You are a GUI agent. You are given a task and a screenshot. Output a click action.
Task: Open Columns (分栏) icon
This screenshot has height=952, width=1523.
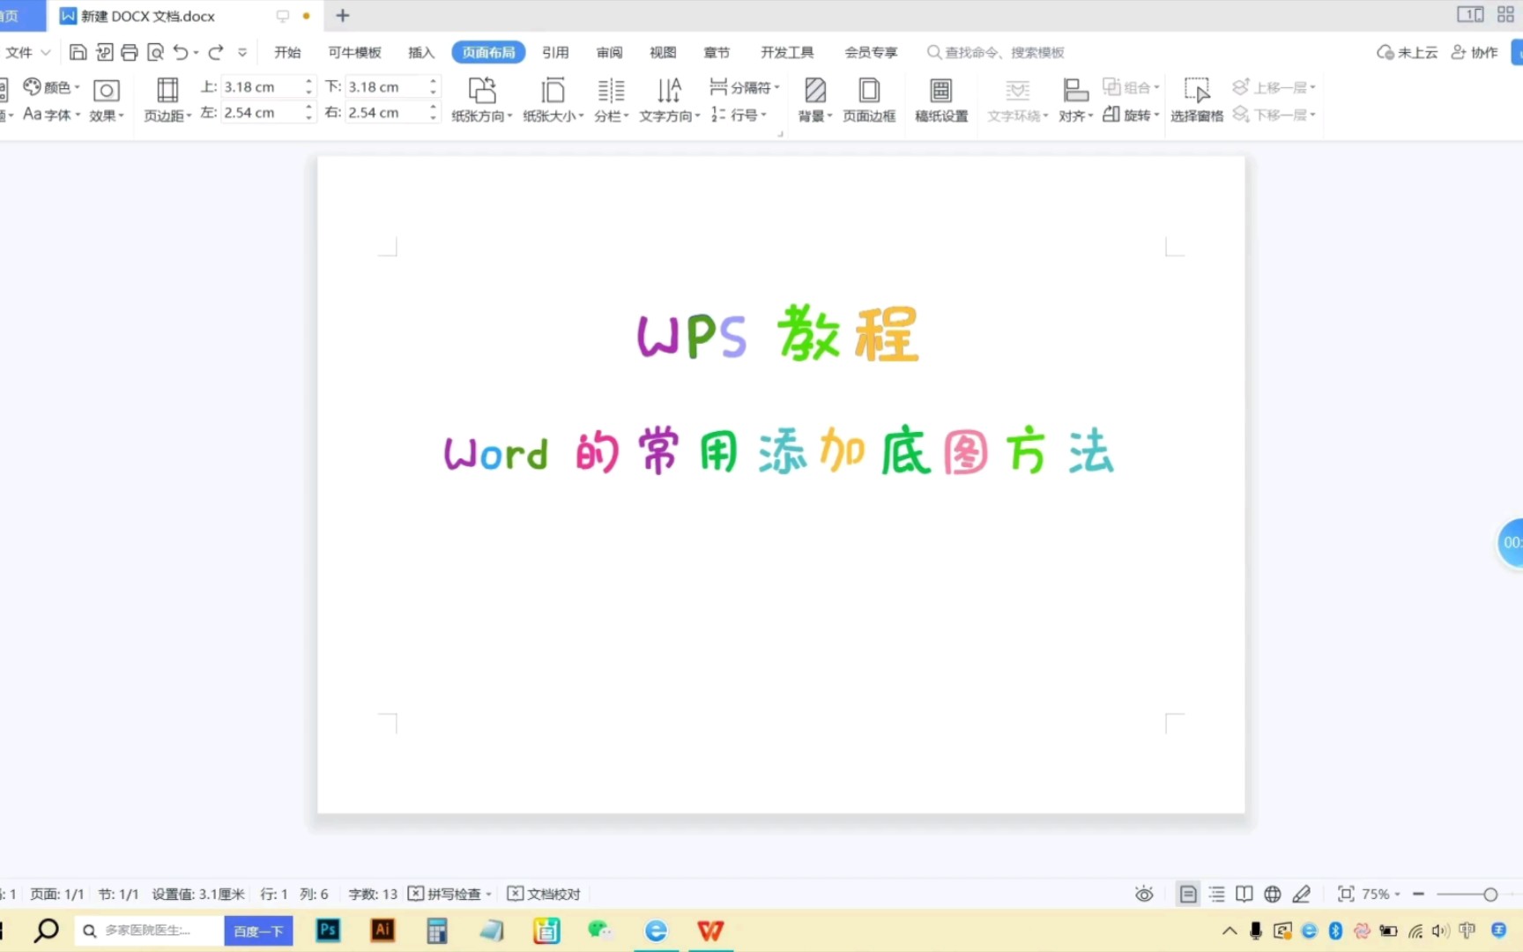pos(611,100)
